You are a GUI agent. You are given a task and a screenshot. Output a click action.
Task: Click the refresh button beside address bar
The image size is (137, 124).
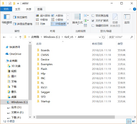[103, 37]
